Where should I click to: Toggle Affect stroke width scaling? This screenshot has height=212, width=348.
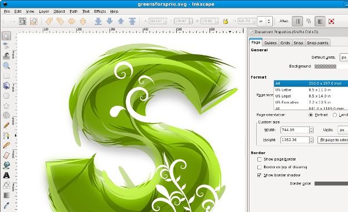(297, 21)
